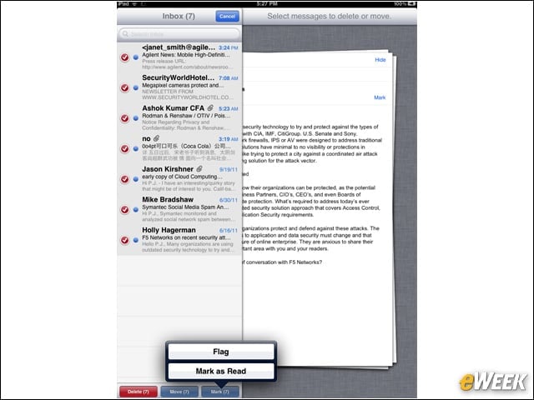This screenshot has width=534, height=400.
Task: Tap 'F5 Networks on recent security' subject
Action: (186, 237)
